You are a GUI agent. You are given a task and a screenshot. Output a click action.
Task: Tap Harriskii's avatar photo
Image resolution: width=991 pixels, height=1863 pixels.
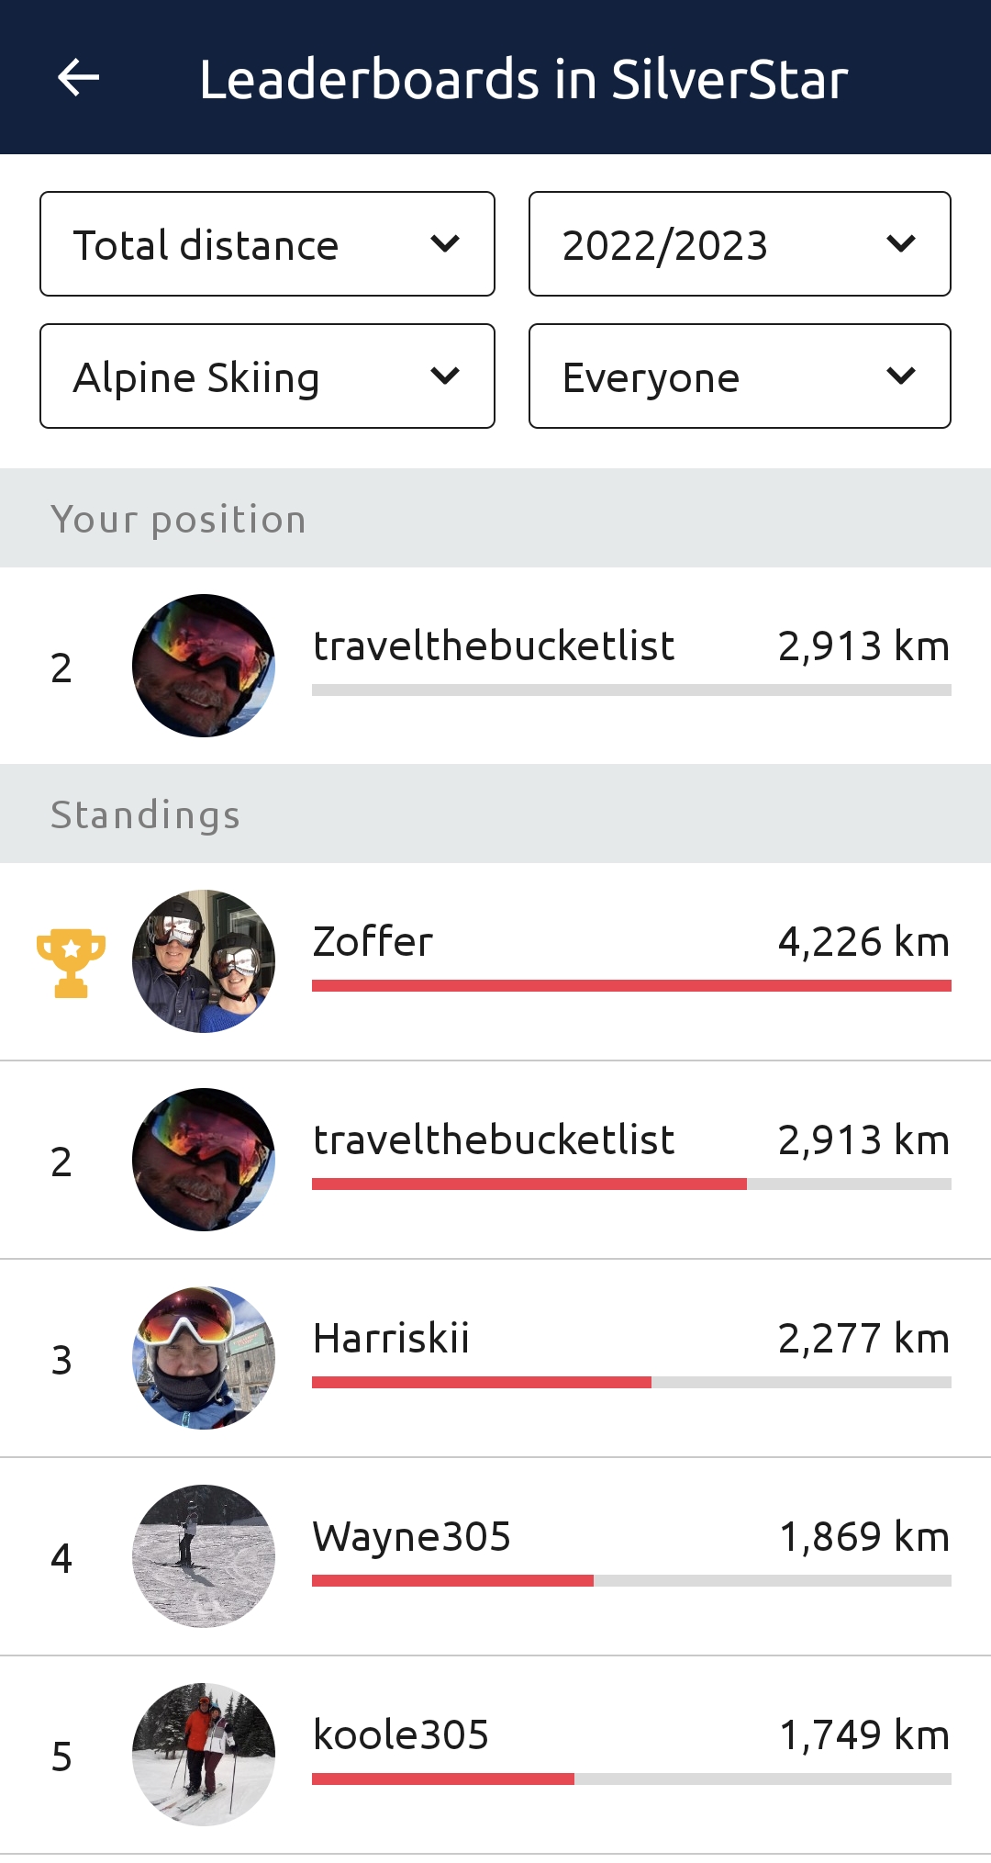(204, 1358)
